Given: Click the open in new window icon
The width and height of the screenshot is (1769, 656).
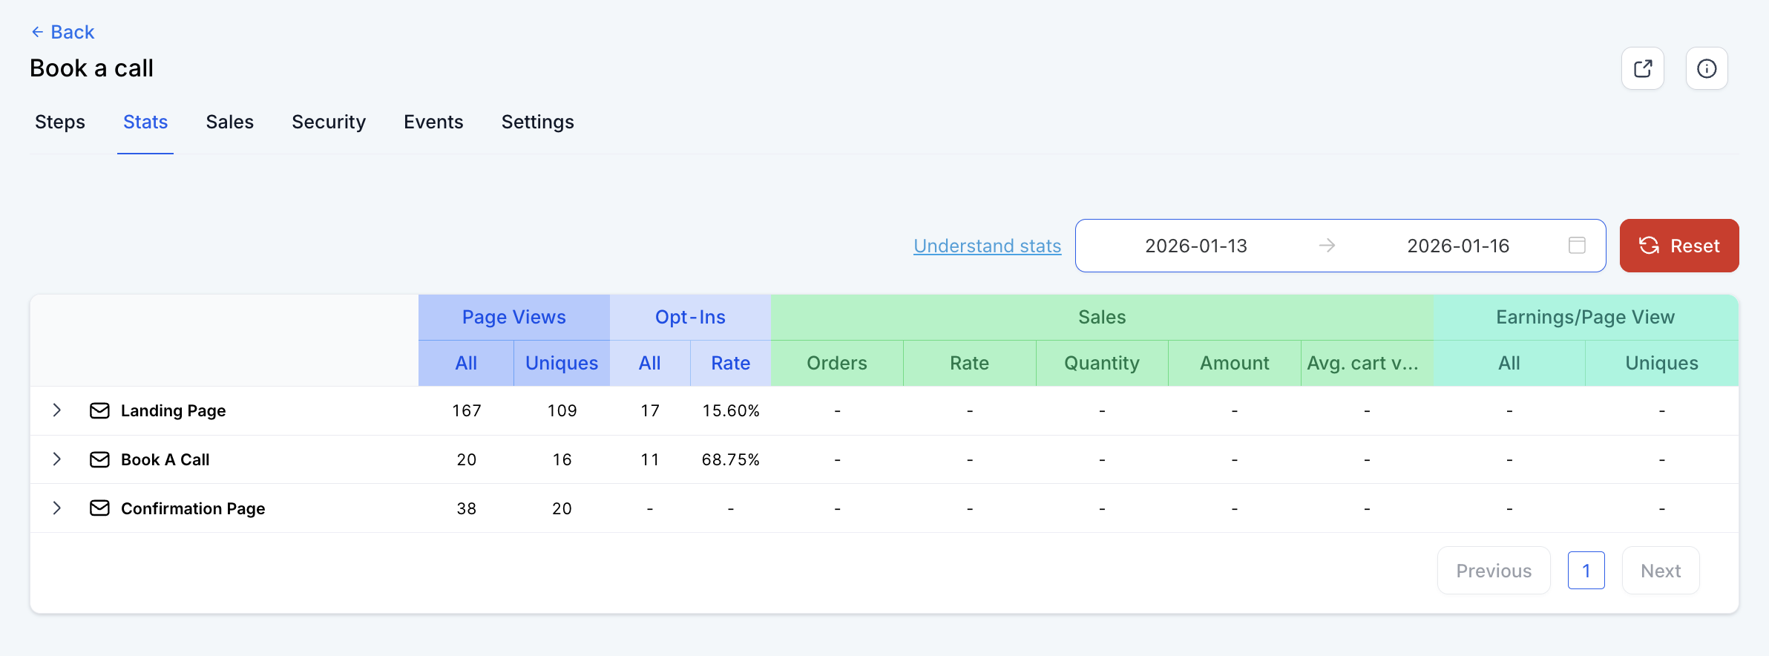Looking at the screenshot, I should (x=1643, y=68).
